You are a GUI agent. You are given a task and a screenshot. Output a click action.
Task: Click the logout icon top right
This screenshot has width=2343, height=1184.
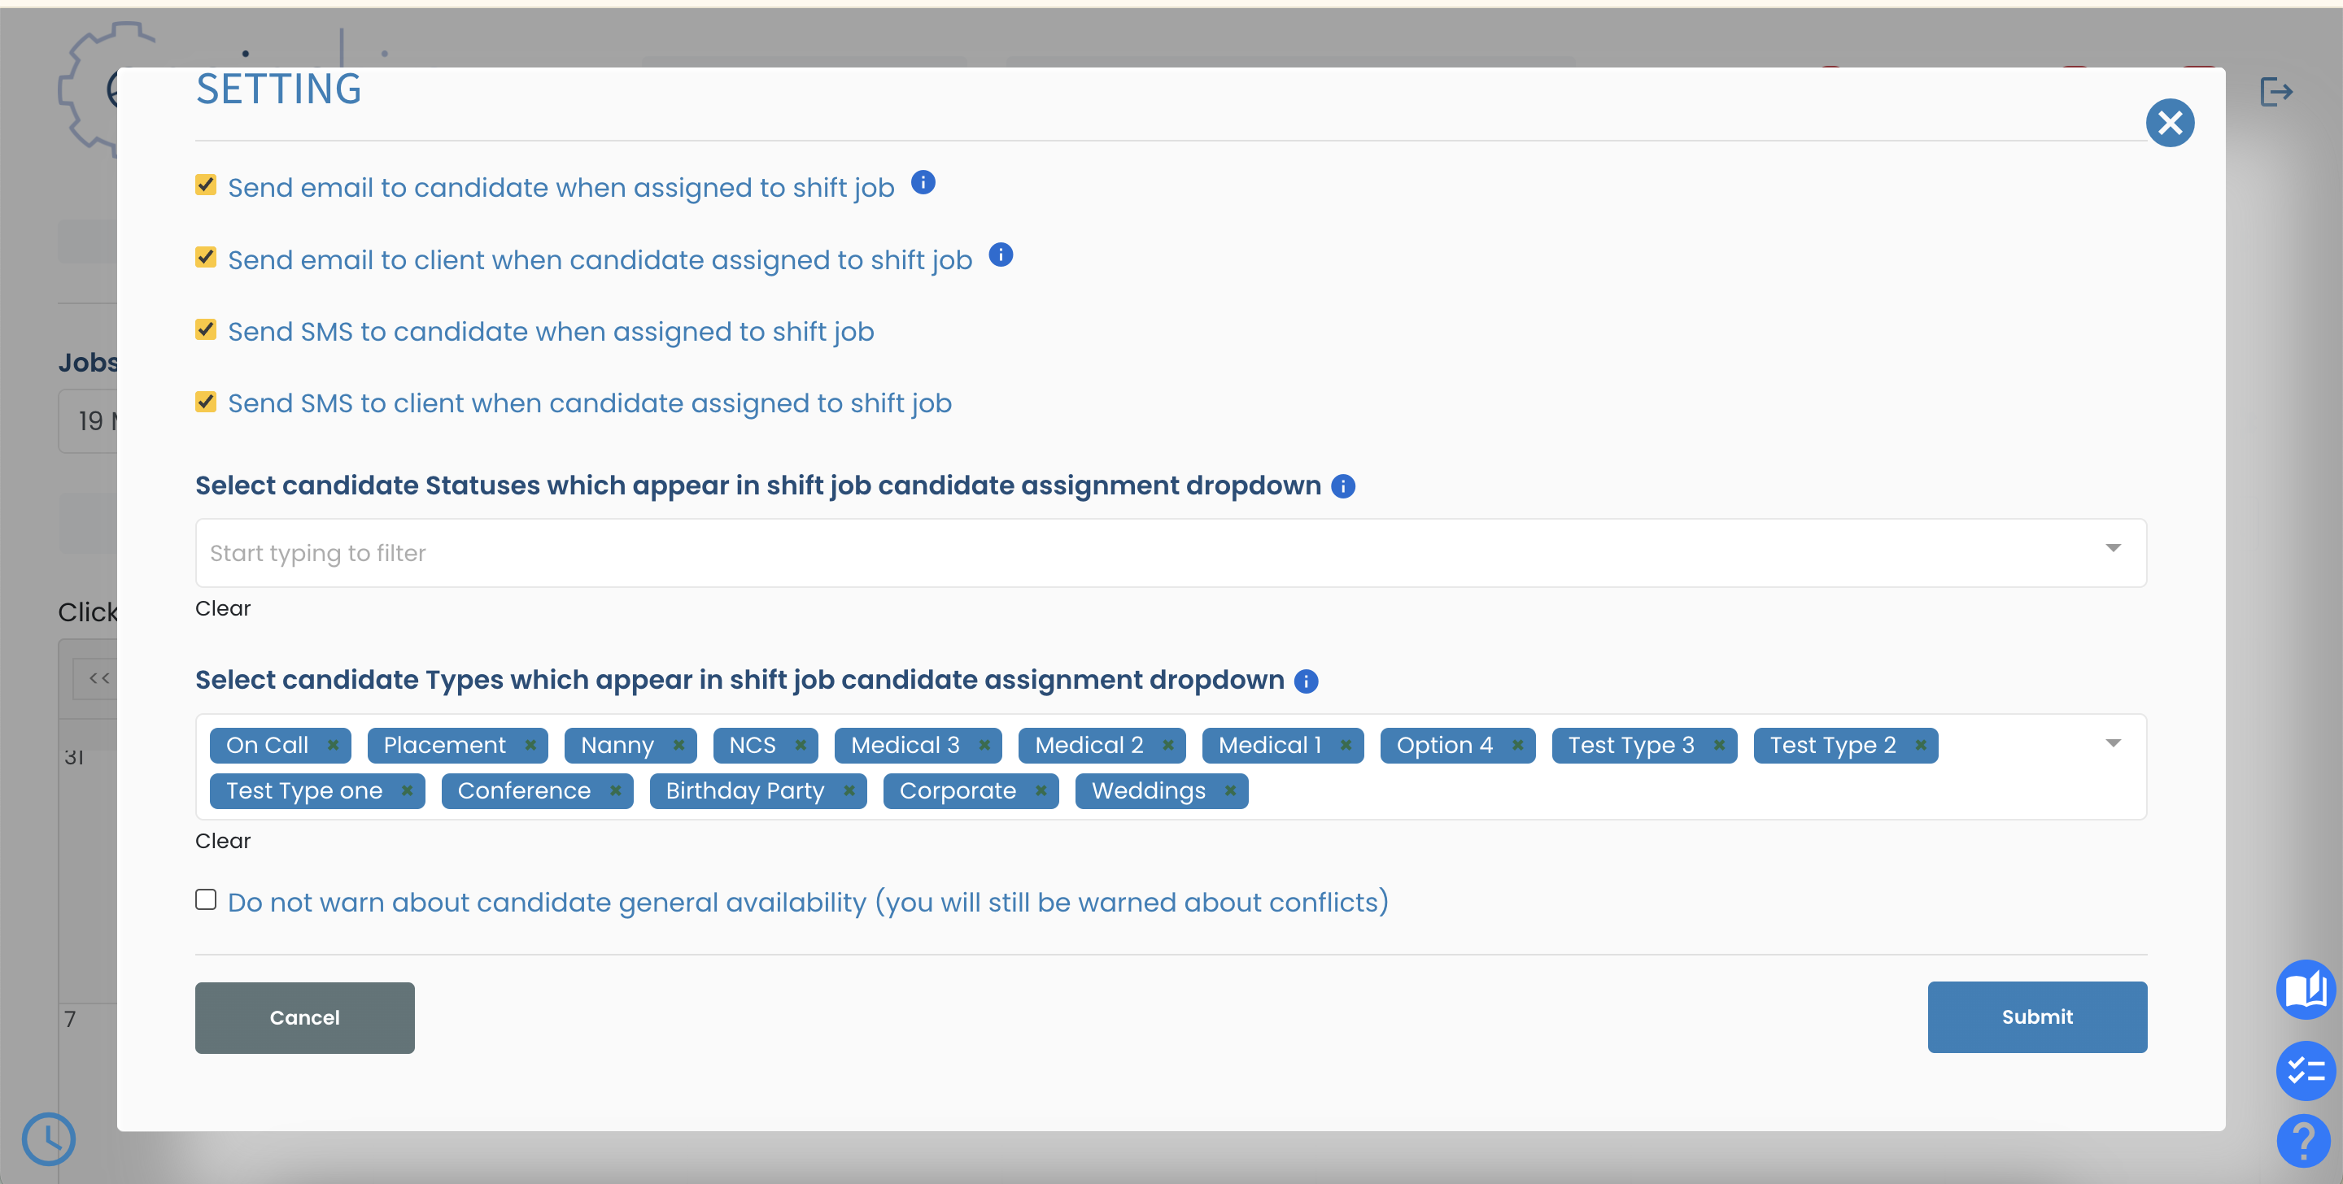(2278, 90)
